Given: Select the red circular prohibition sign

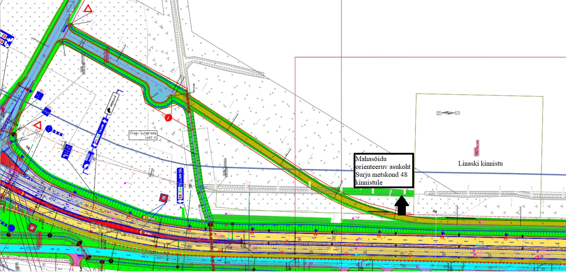Looking at the screenshot, I should [169, 117].
